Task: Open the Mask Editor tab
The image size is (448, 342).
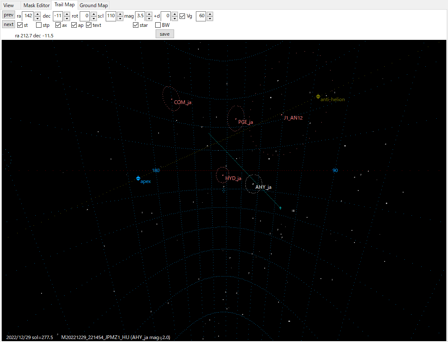Action: pos(36,5)
